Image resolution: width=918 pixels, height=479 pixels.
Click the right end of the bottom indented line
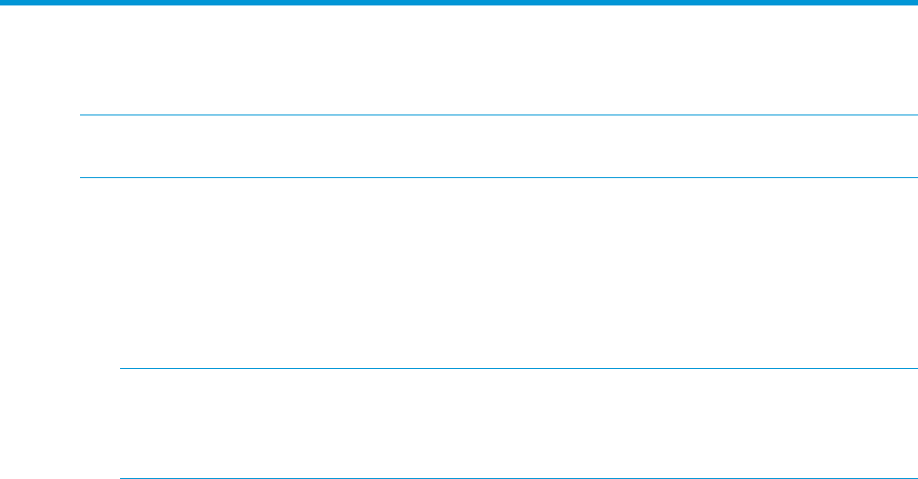tap(914, 478)
